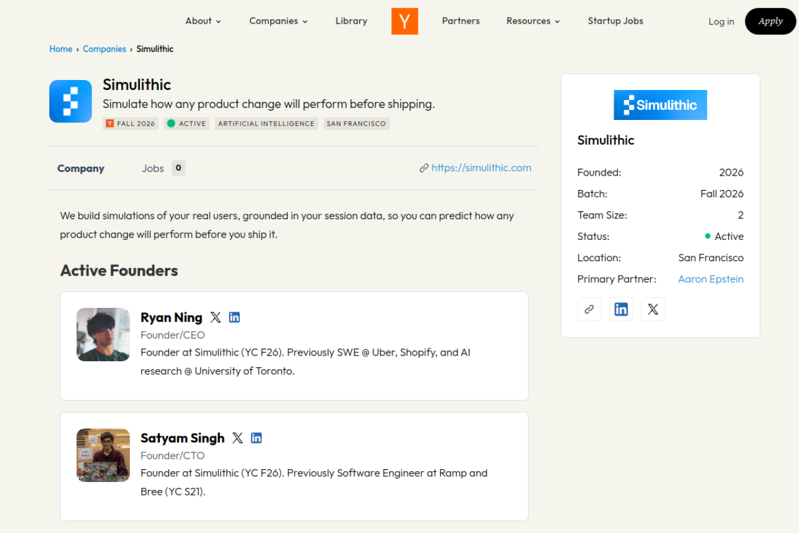Screen dimensions: 799x533
Task: Open Satyam Singh's LinkedIn icon
Action: [257, 438]
